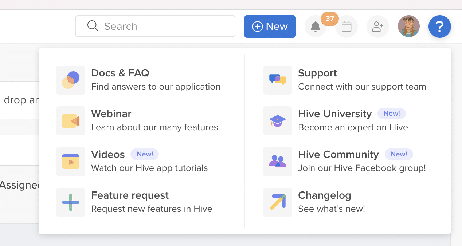Image resolution: width=462 pixels, height=246 pixels.
Task: Open Hive University graduation cap icon
Action: pyautogui.click(x=278, y=121)
